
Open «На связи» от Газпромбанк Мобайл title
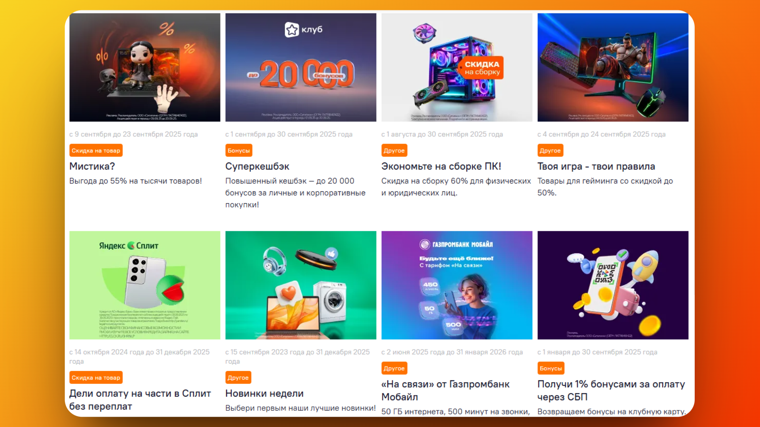[445, 390]
